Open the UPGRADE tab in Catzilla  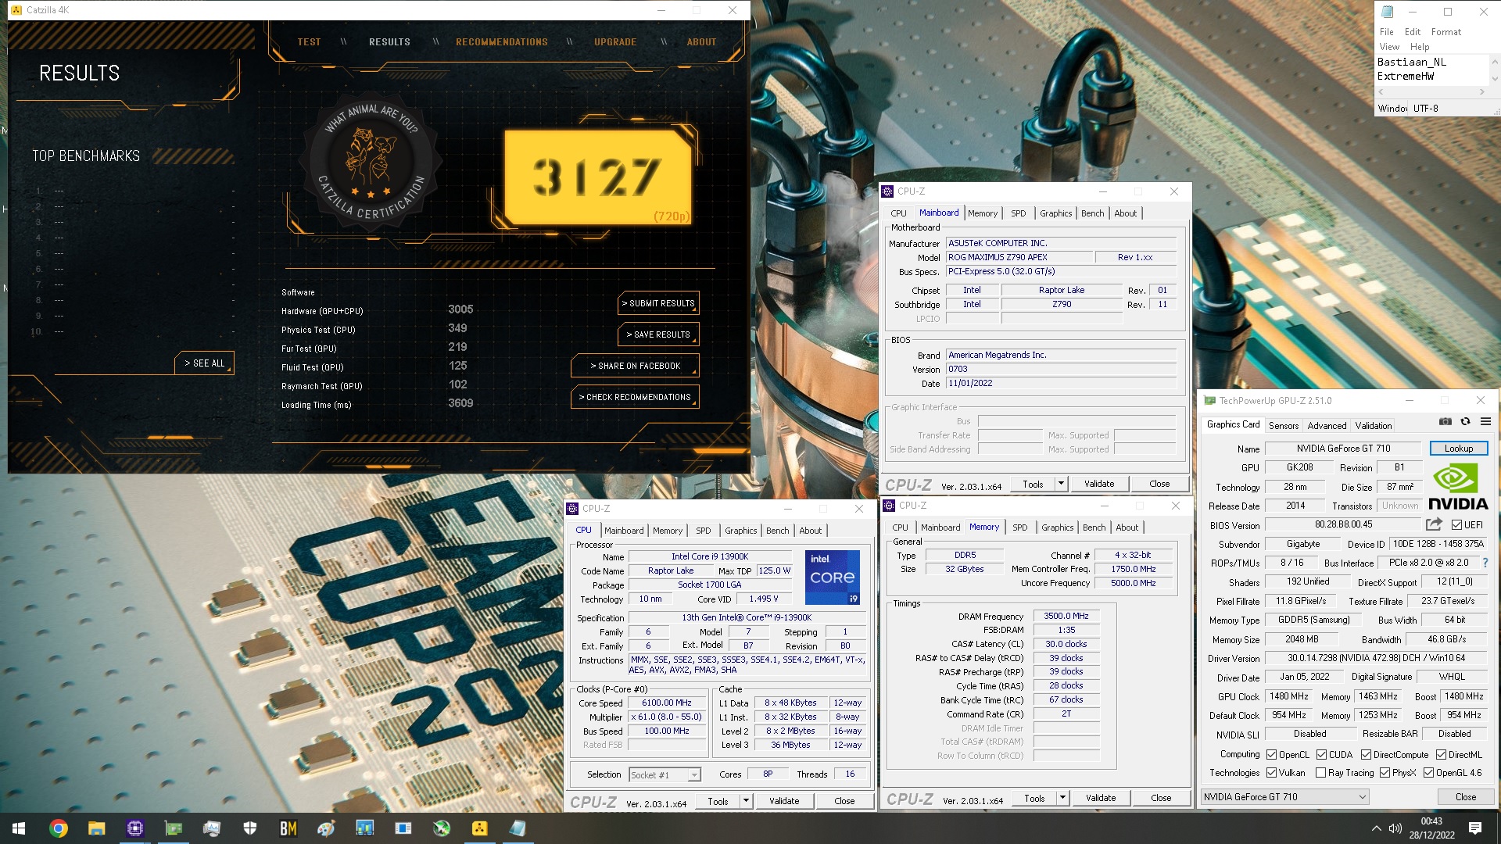click(x=615, y=42)
